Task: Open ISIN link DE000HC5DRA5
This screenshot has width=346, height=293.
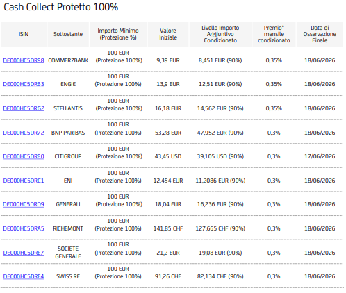Action: point(24,228)
